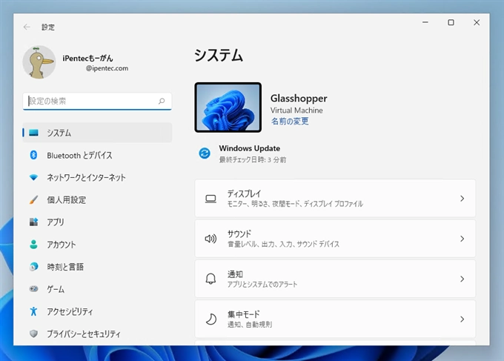
Task: Focus the 設定の検索 search field
Action: tap(97, 102)
